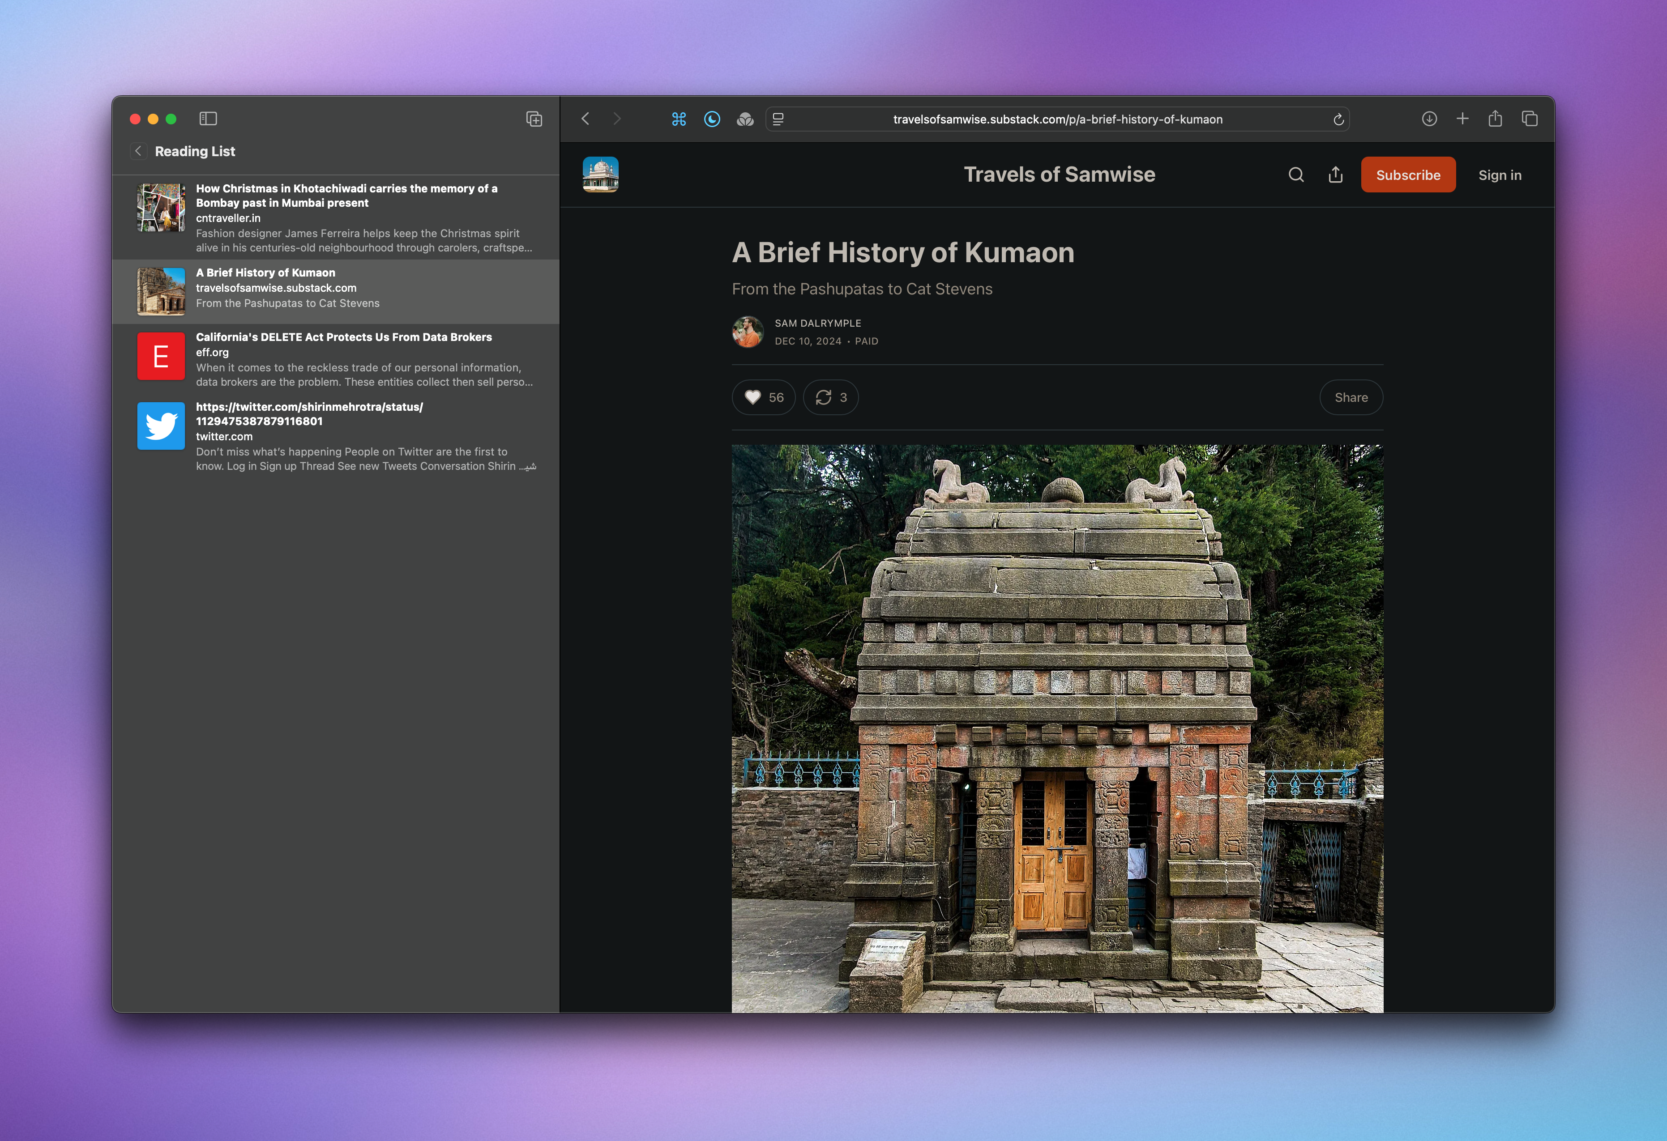This screenshot has width=1667, height=1141.
Task: Like the post with the heart 56 button
Action: [x=763, y=397]
